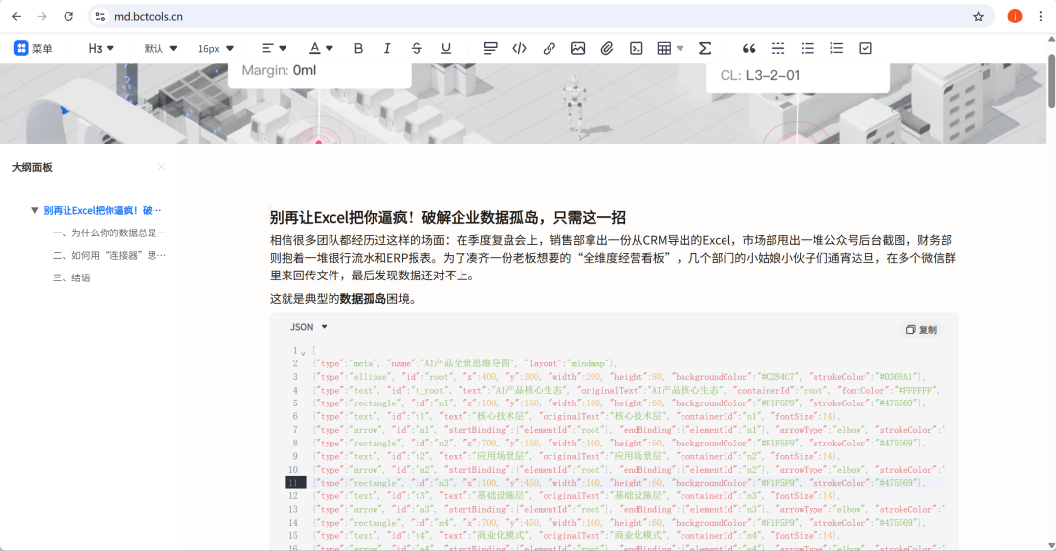Screen dimensions: 1056x551
Task: Toggle strikethrough formatting
Action: (417, 49)
